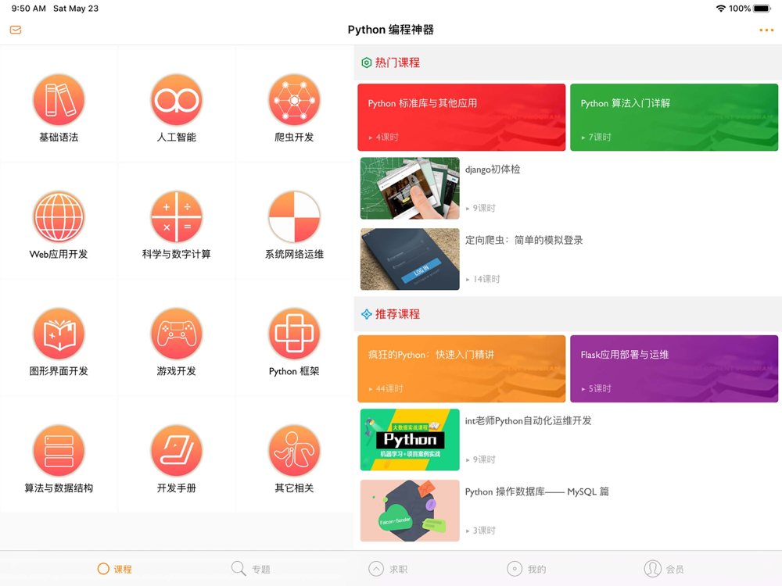Open the 开发手册 manual icon

click(177, 451)
